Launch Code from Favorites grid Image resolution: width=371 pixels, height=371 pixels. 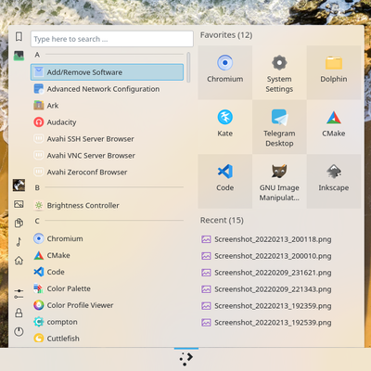point(224,182)
